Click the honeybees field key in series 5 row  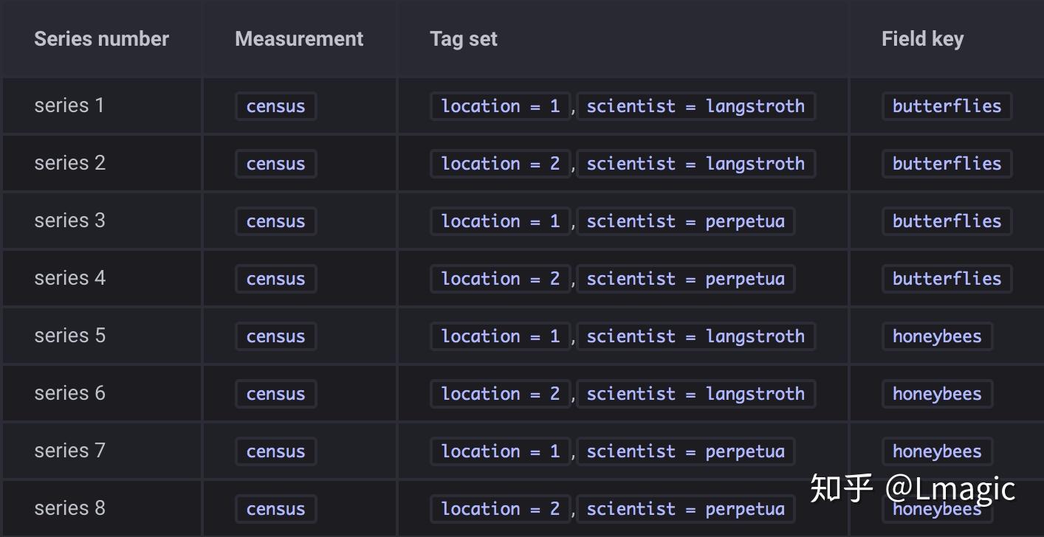(937, 336)
